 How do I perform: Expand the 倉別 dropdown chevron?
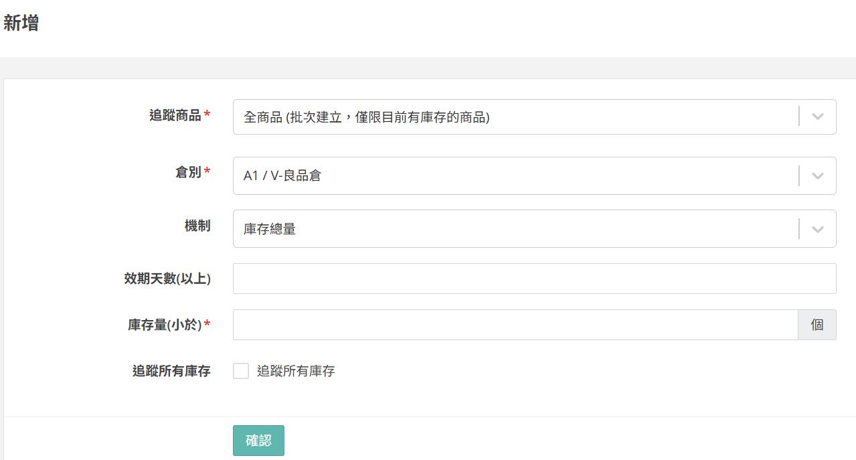(817, 176)
